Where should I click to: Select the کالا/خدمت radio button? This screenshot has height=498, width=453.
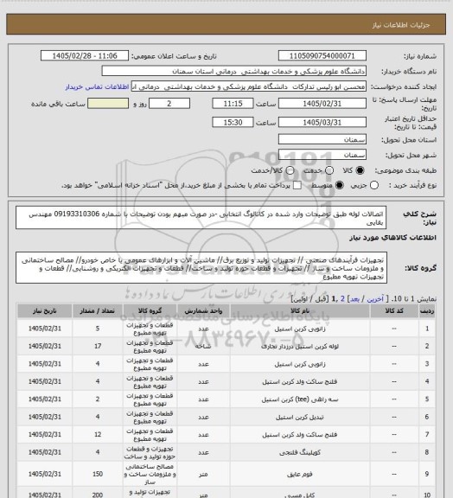pos(290,170)
